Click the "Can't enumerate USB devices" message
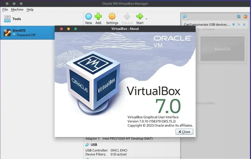Image resolution: width=251 pixels, height=159 pixels. tap(207, 25)
